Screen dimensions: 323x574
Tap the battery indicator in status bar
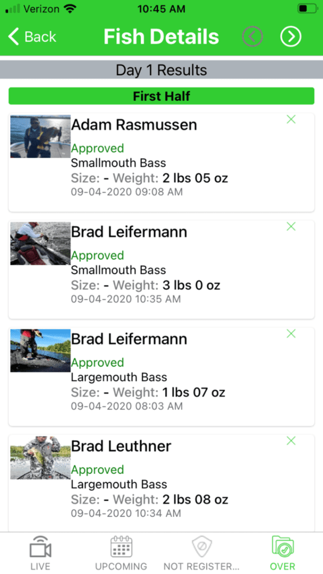pos(308,8)
